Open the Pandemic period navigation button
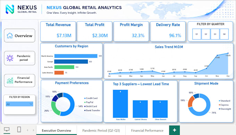 point(19,58)
